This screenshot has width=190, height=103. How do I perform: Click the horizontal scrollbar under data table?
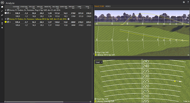tap(35, 102)
